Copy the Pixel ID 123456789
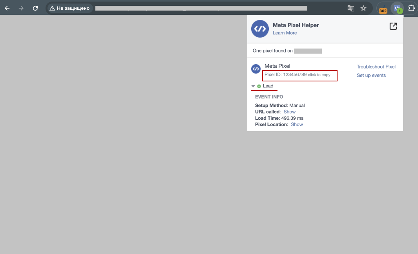The width and height of the screenshot is (418, 254). click(297, 75)
